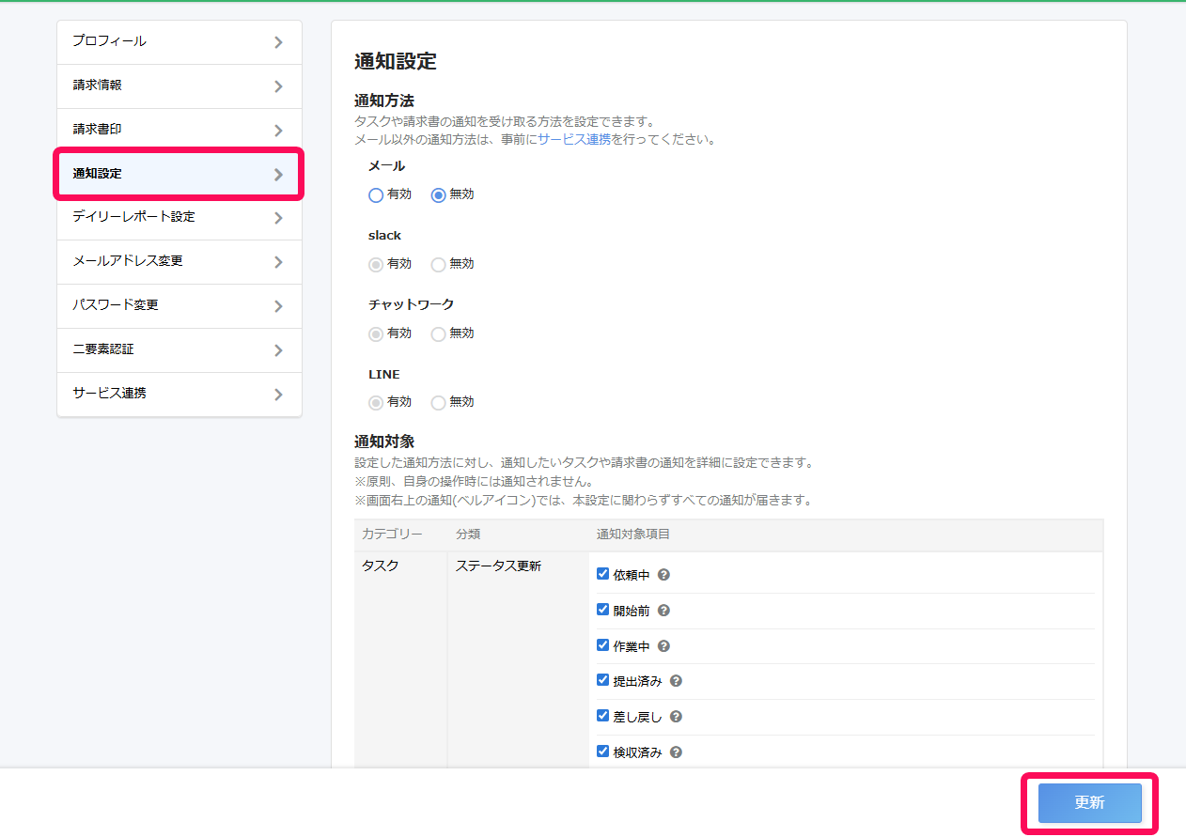Click the 通知方法 section heading
The width and height of the screenshot is (1186, 837).
tap(384, 101)
